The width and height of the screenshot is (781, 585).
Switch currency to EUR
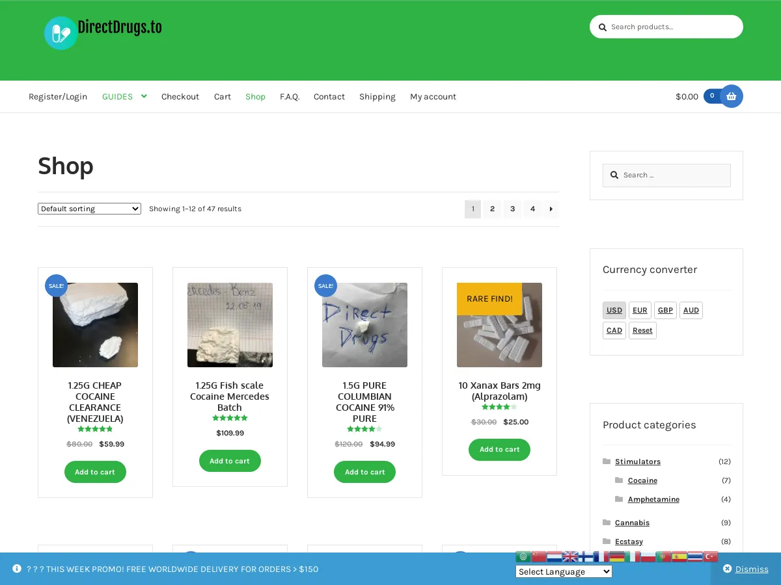click(640, 310)
